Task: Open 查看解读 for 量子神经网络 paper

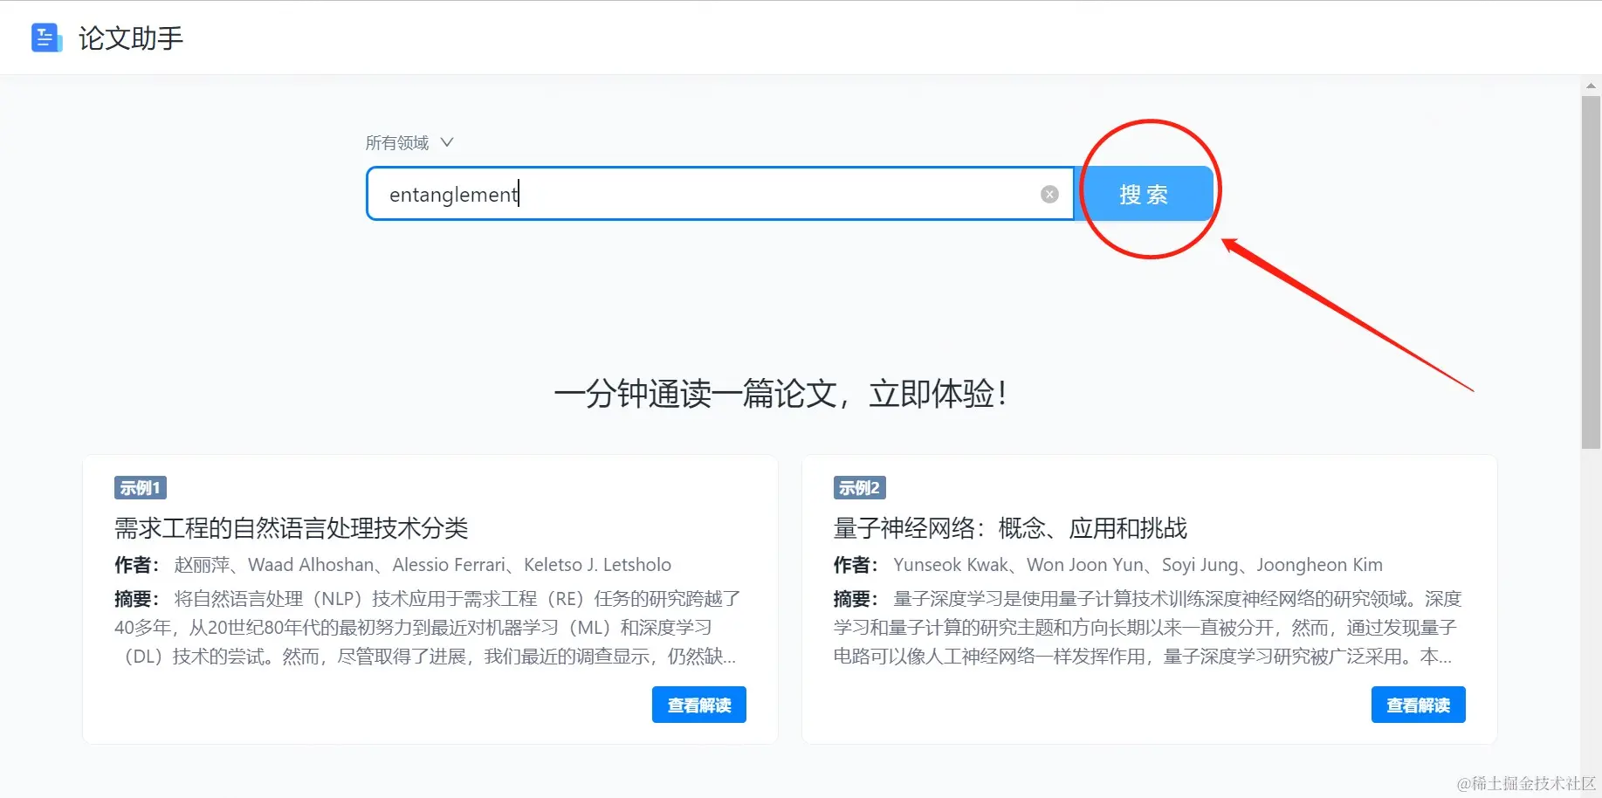Action: tap(1418, 705)
